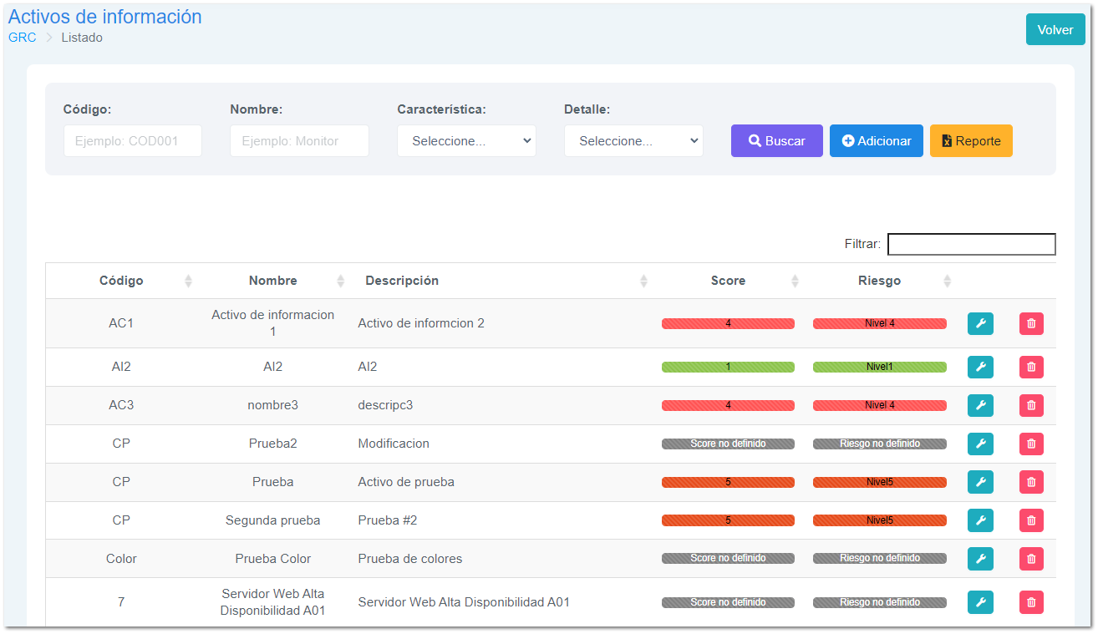Click the Adicionar button

(877, 141)
